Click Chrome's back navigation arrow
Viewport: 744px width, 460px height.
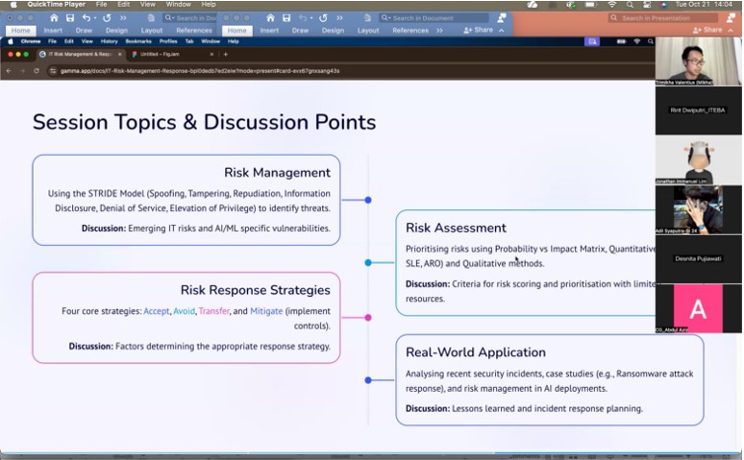9,71
